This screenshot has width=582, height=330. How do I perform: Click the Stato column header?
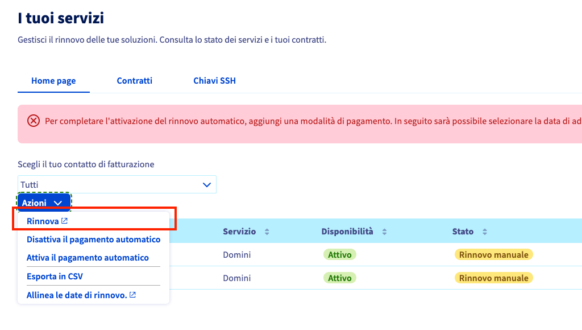point(463,232)
